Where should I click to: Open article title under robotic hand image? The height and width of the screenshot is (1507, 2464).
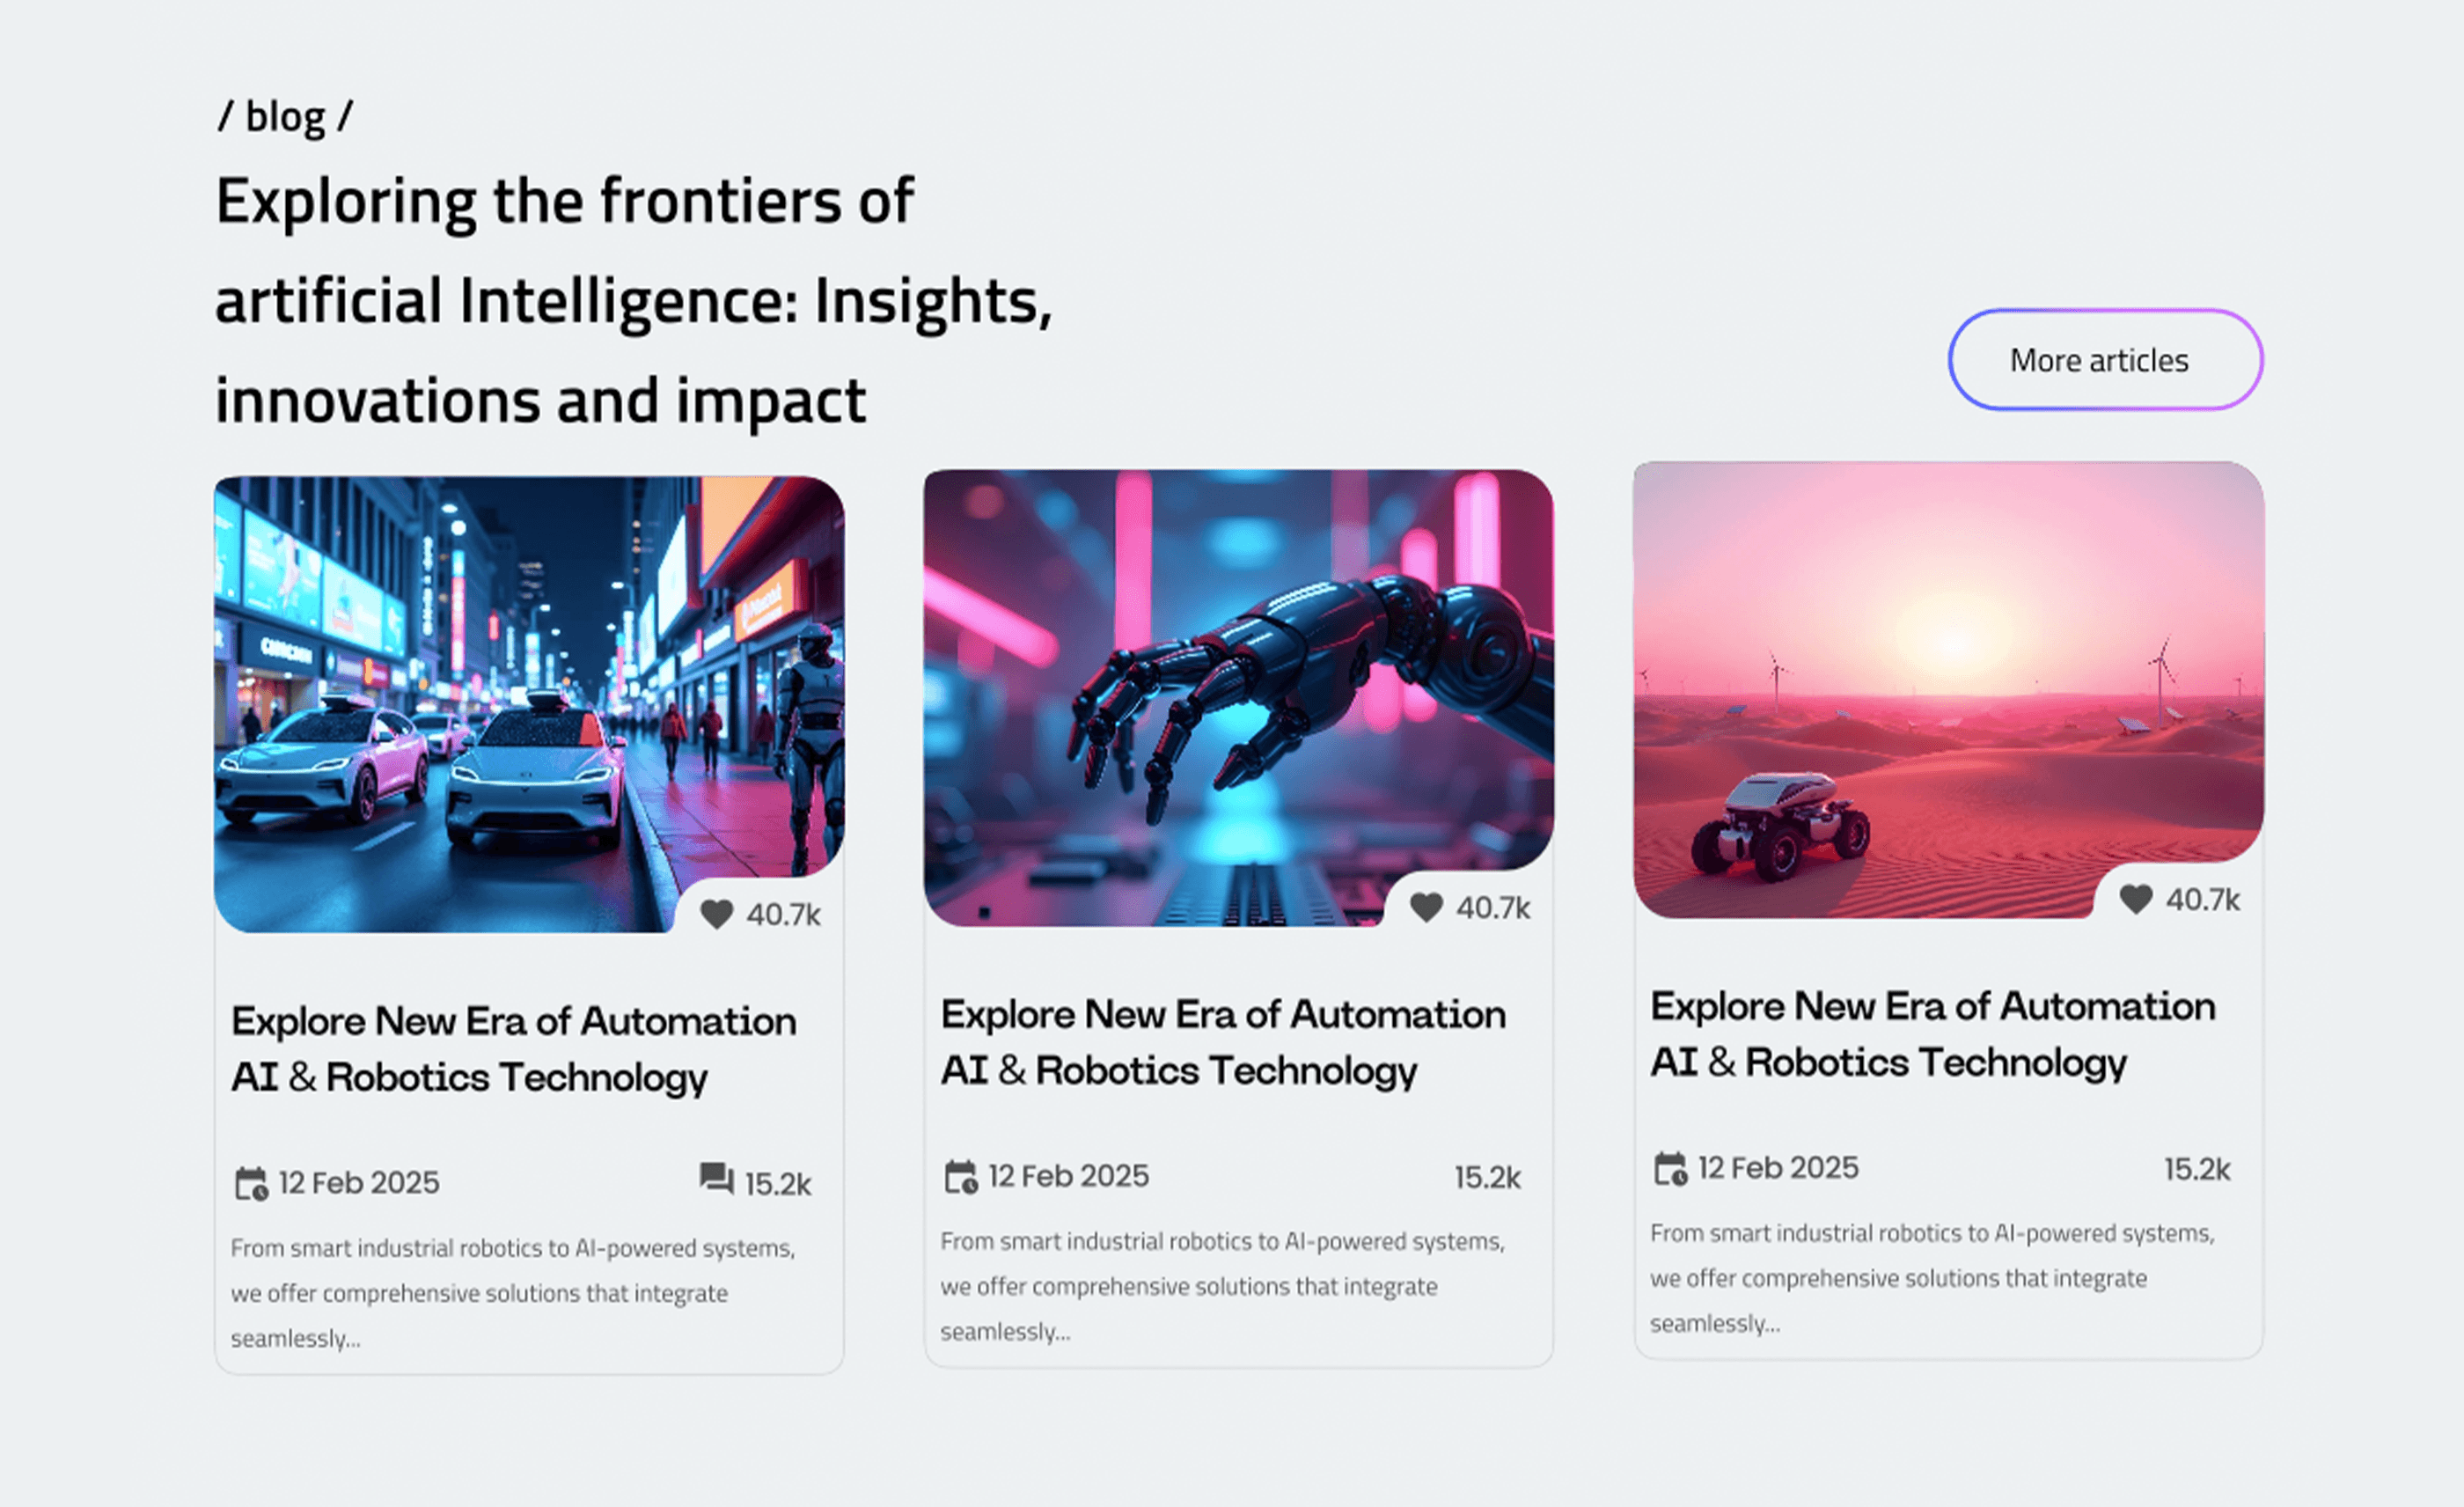1223,1042
